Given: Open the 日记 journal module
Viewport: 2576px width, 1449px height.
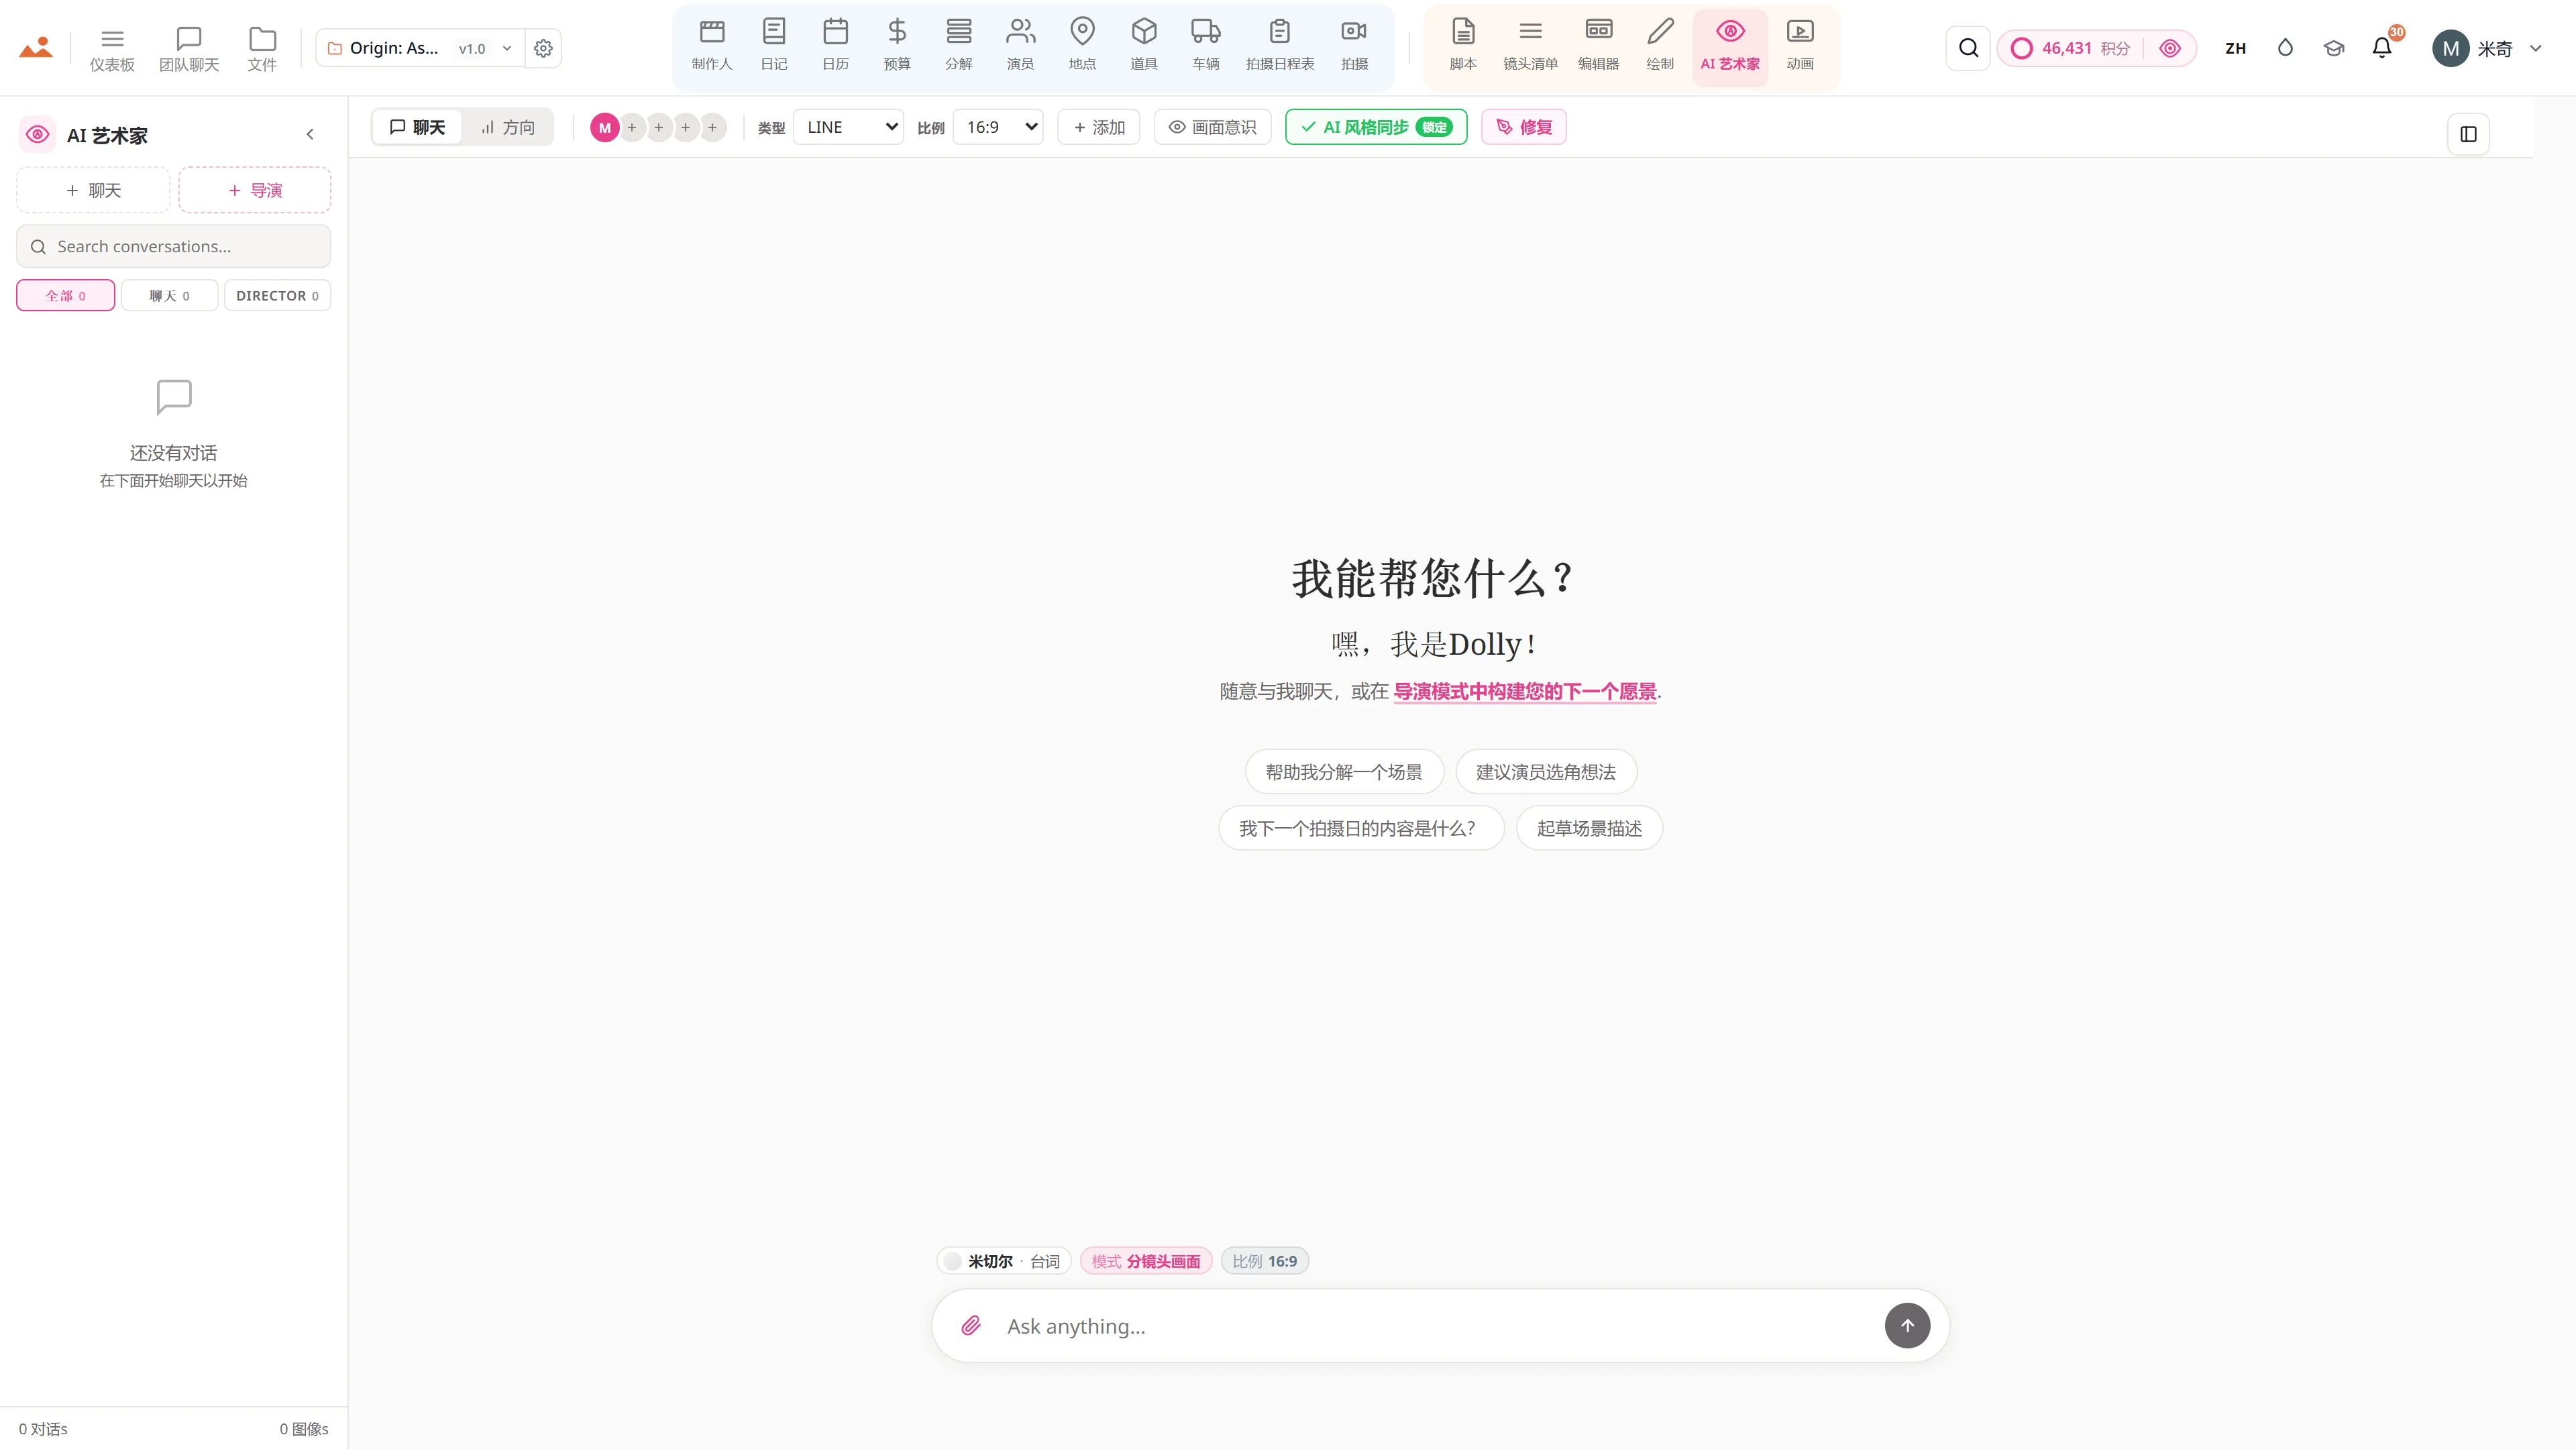Looking at the screenshot, I should click(774, 46).
